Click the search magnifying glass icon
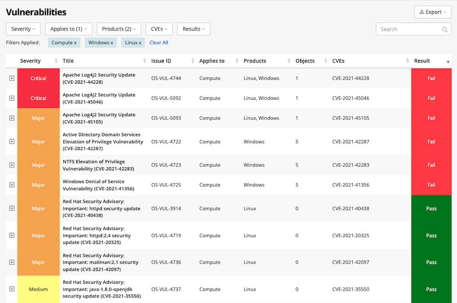Screen dimensions: 457x303 [x=445, y=29]
